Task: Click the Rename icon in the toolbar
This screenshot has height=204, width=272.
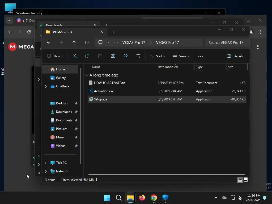Action: pyautogui.click(x=113, y=56)
